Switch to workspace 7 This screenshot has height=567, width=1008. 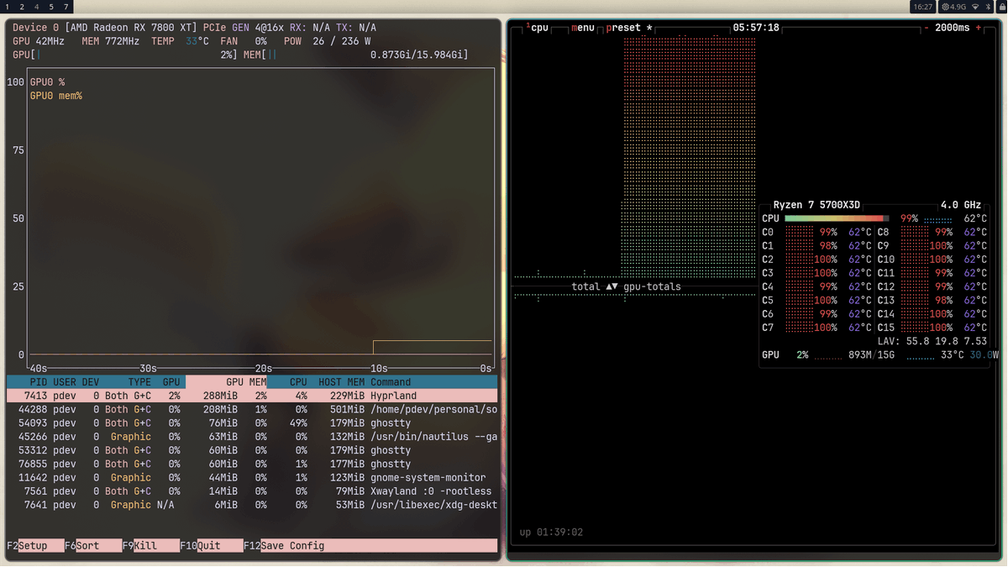point(66,7)
